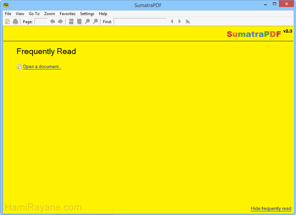The width and height of the screenshot is (296, 215).
Task: Select Fit single Page view icon
Action: pos(79,21)
